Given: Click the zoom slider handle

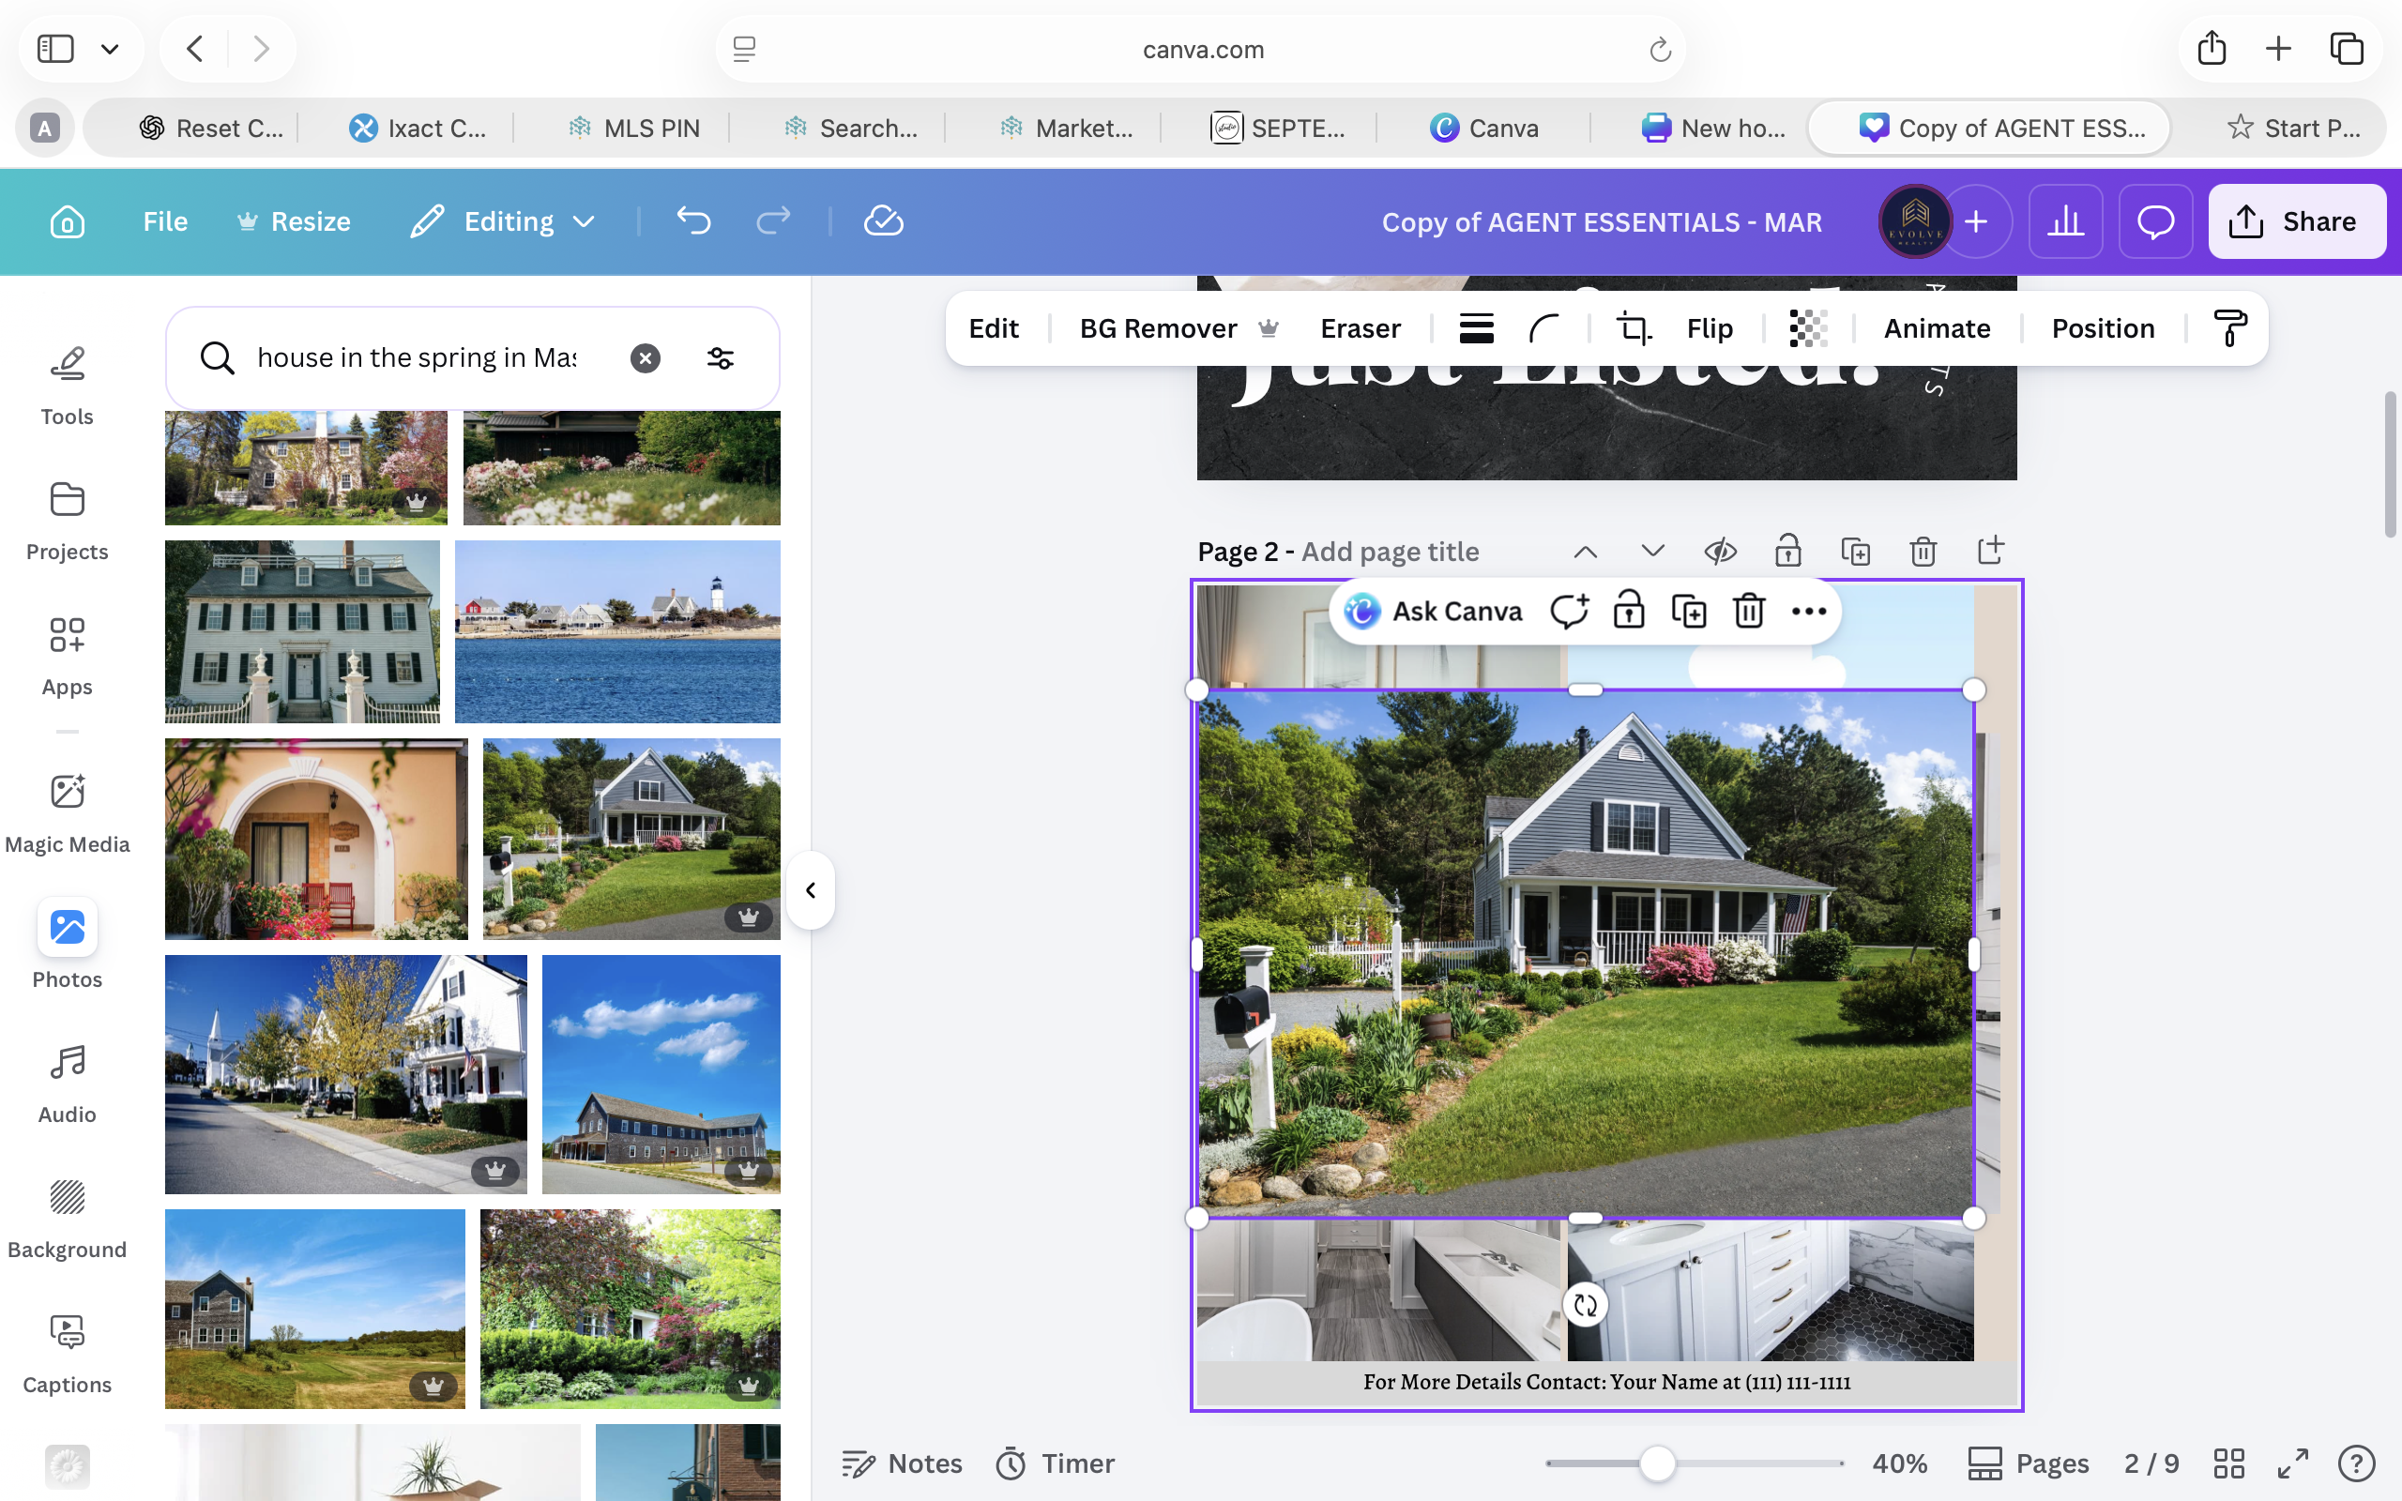Looking at the screenshot, I should pos(1657,1463).
